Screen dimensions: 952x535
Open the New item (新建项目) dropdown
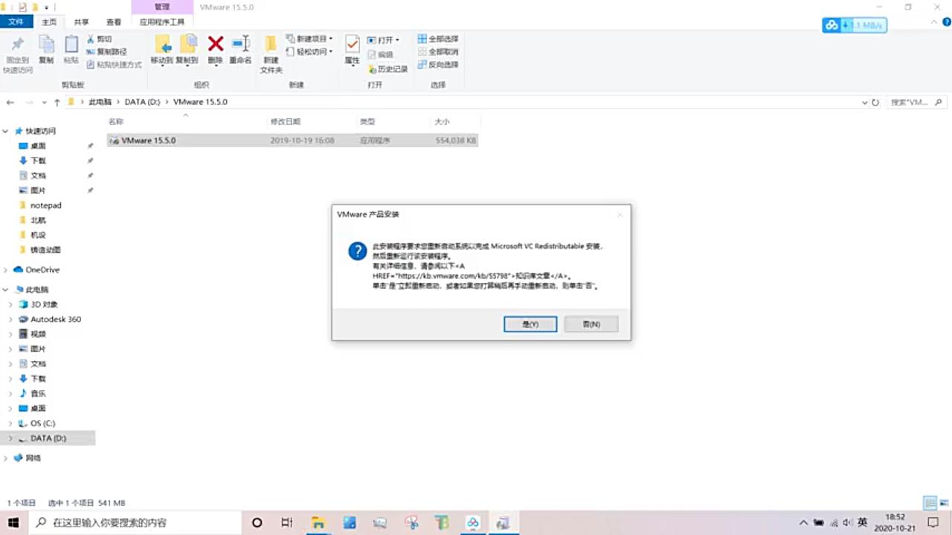tap(309, 39)
